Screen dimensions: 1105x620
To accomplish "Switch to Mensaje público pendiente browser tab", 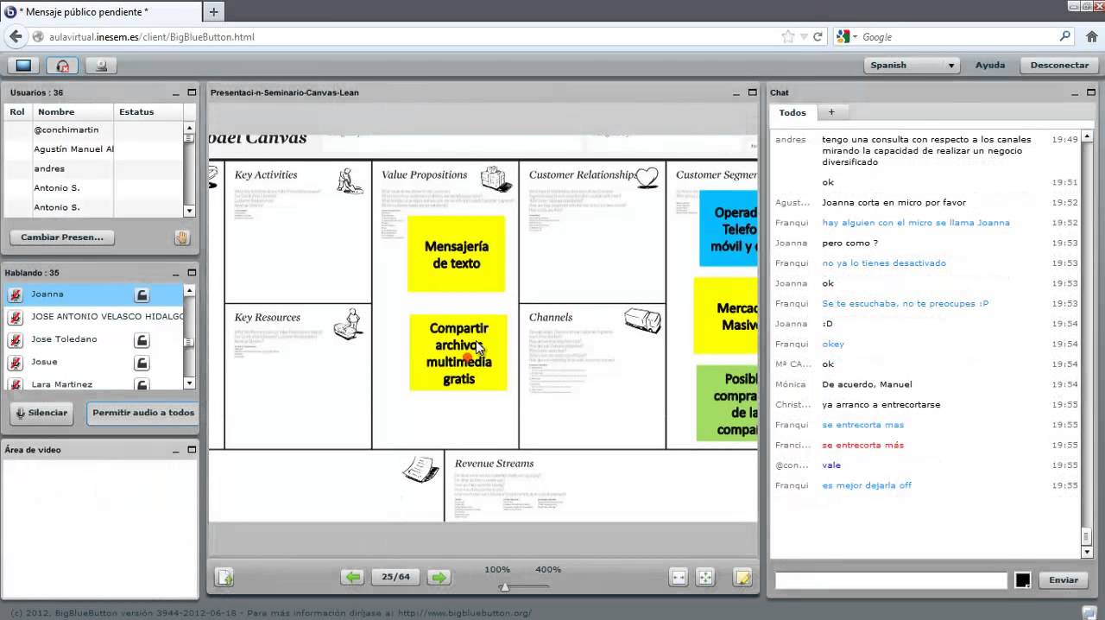I will tap(102, 11).
